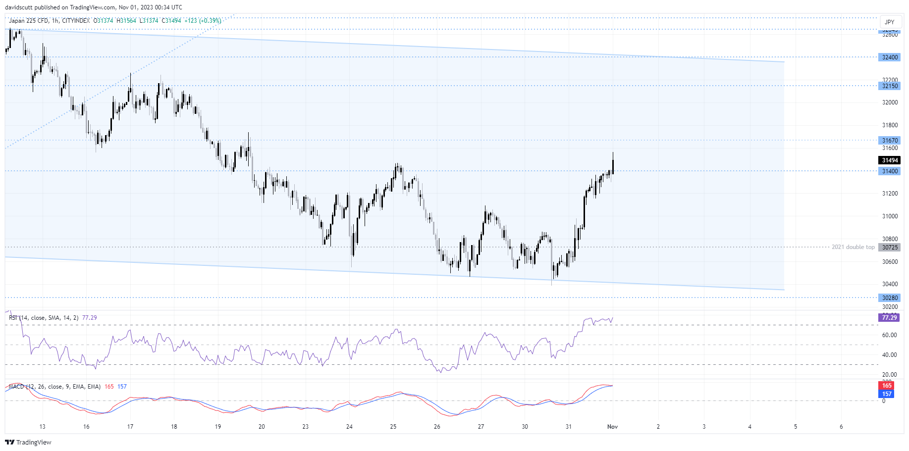909x451 pixels.
Task: Click the 30280 price level label
Action: pos(890,298)
